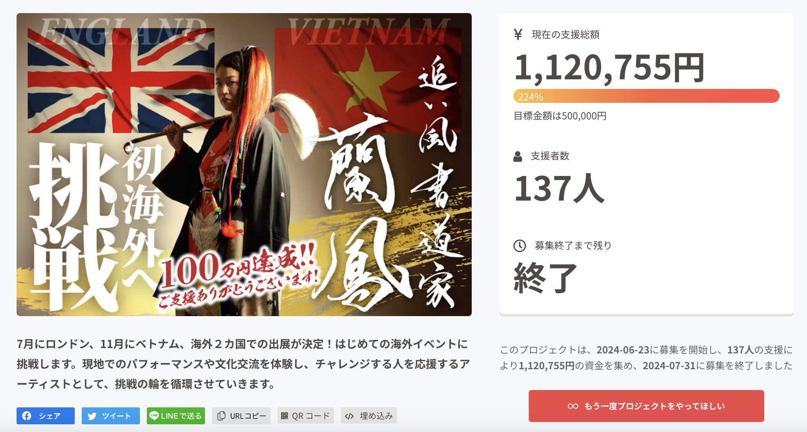Viewport: 807px width, 432px height.
Task: Click the 1,120,755円 total amount
Action: click(609, 68)
